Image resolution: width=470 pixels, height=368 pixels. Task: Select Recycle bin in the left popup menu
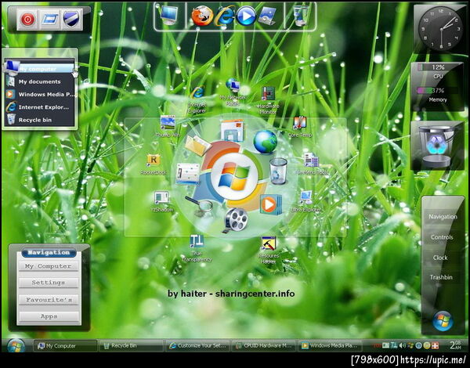pyautogui.click(x=40, y=120)
